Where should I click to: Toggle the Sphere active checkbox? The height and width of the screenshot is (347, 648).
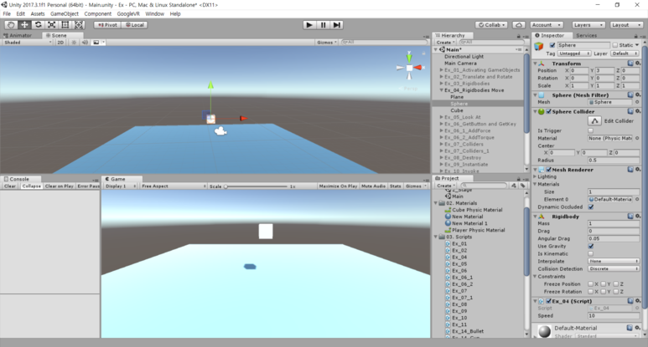pos(552,45)
